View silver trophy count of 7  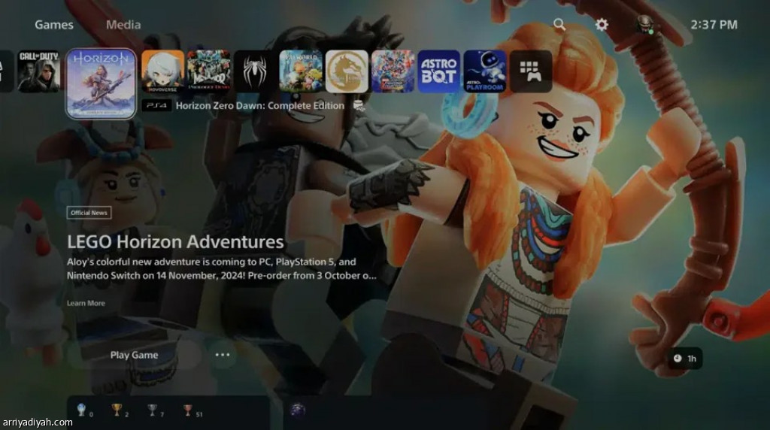[x=156, y=410]
